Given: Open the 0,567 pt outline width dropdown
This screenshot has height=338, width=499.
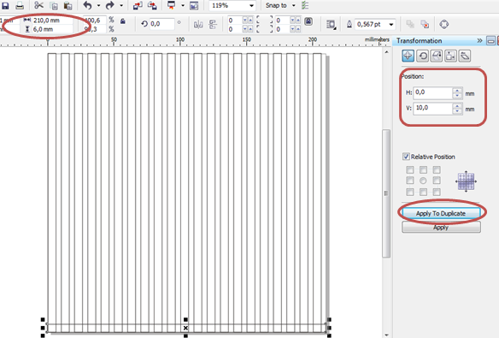Looking at the screenshot, I should (x=391, y=24).
